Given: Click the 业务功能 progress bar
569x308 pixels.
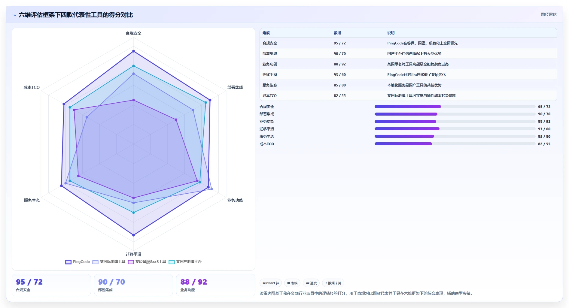Looking at the screenshot, I should tap(455, 122).
